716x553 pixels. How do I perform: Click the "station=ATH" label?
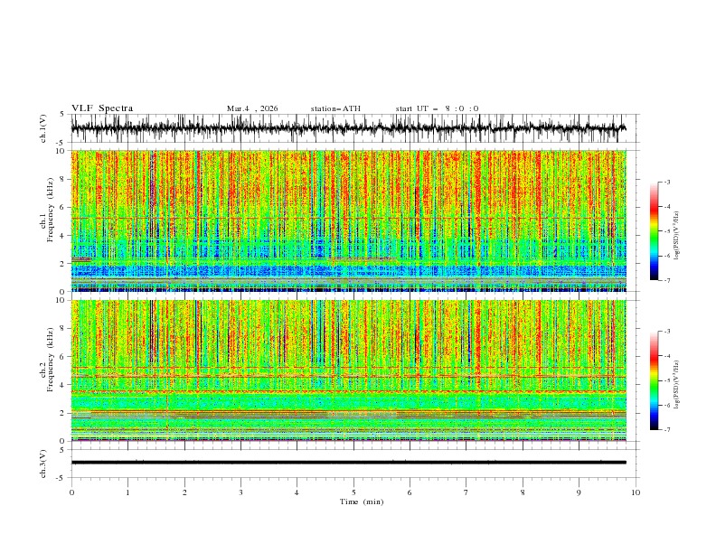click(x=335, y=108)
